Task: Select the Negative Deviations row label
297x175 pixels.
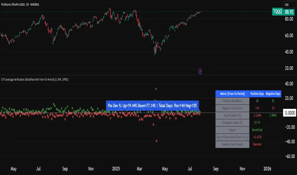Action: 232,108
